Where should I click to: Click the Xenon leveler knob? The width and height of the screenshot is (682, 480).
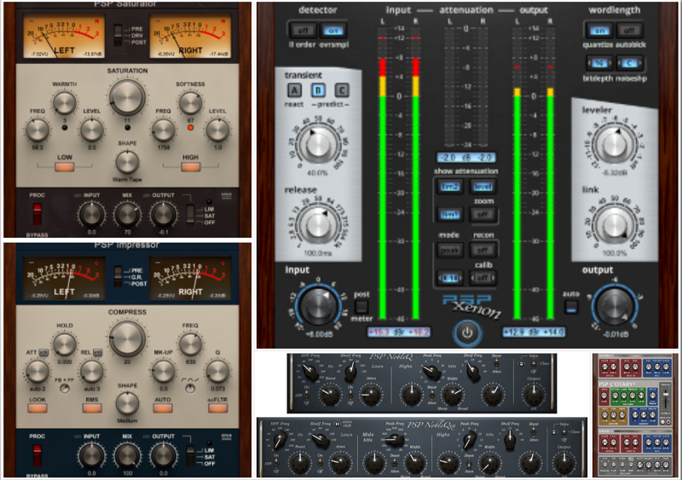pyautogui.click(x=615, y=144)
